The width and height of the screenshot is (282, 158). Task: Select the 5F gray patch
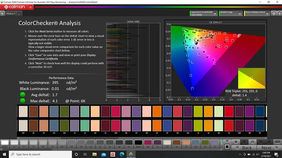pos(24,144)
